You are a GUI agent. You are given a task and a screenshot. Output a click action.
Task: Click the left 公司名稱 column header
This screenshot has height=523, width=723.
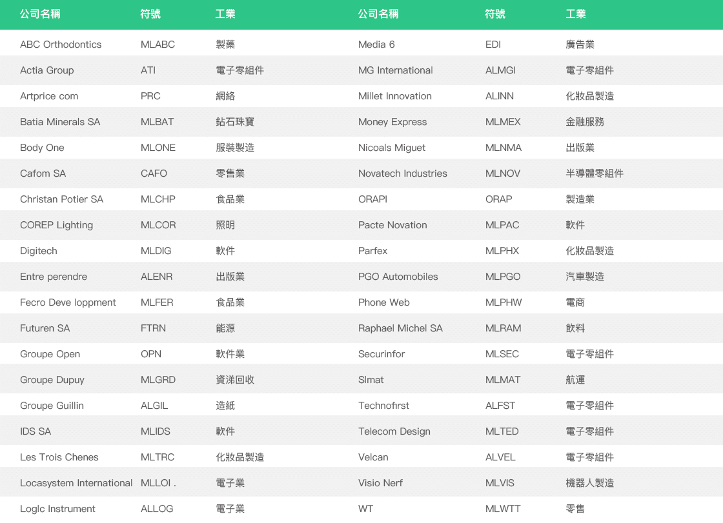click(x=40, y=14)
